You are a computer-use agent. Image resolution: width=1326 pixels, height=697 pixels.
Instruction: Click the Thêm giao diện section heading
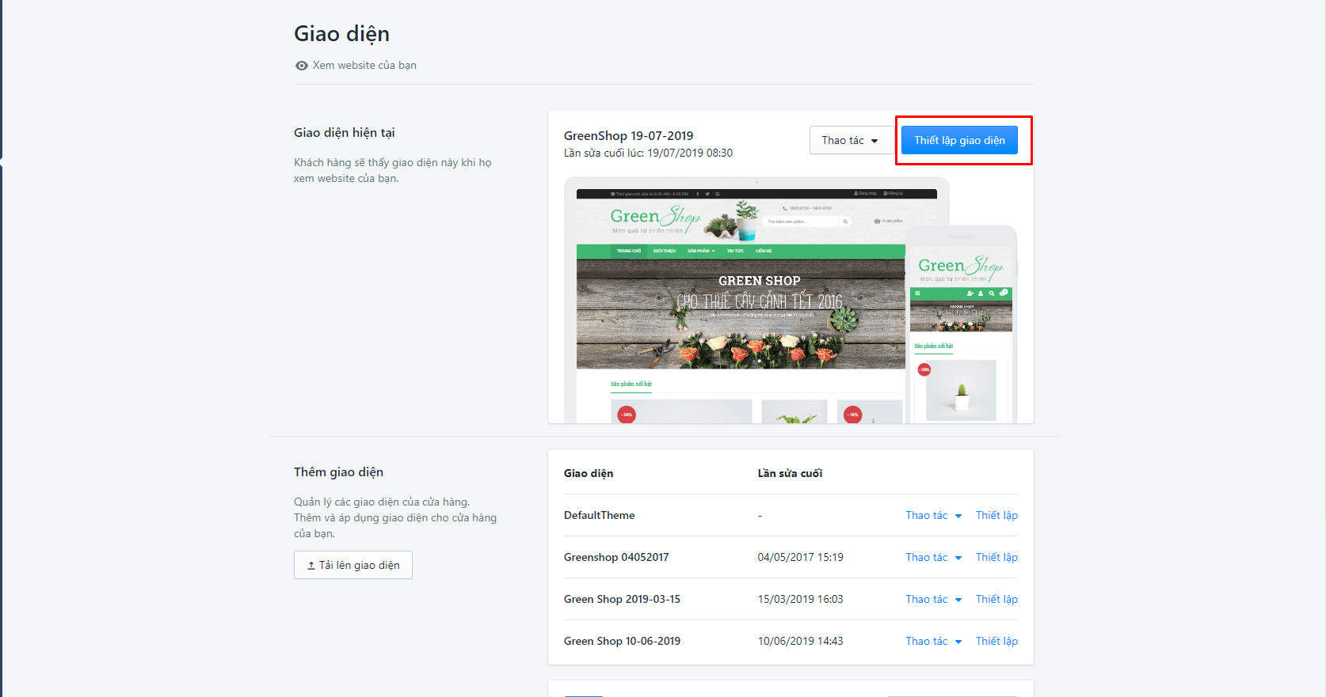[338, 472]
